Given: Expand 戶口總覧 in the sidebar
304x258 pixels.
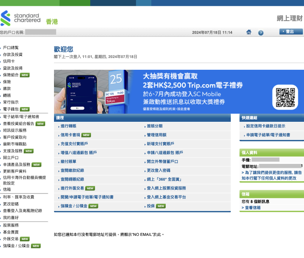Looking at the screenshot, I should tap(10, 48).
